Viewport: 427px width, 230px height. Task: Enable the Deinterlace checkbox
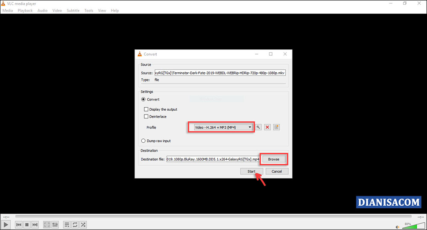[x=146, y=116]
